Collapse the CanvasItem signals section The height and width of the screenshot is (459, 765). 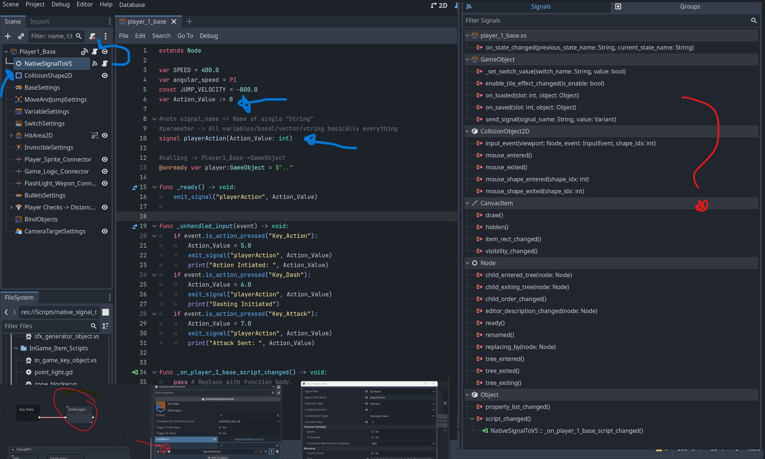[467, 203]
